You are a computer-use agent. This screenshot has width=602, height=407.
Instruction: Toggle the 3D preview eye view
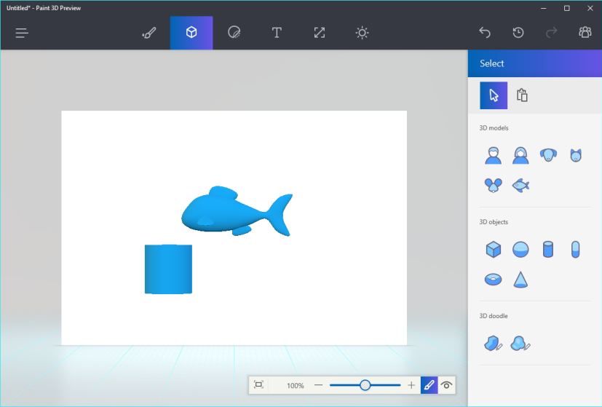(x=446, y=384)
